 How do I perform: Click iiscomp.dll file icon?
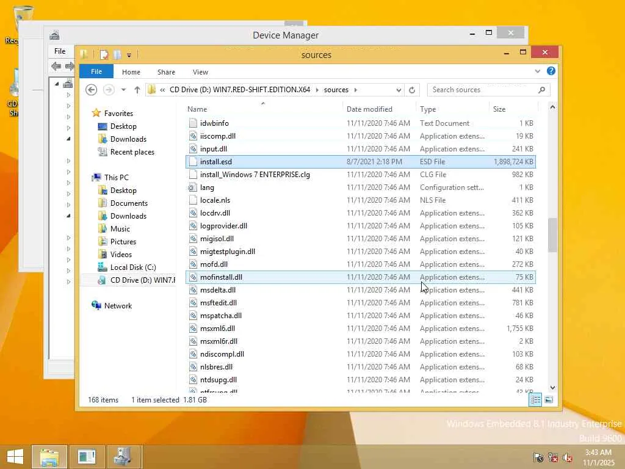(193, 136)
